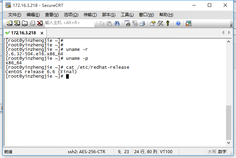
Task: Open the 工具(L) menu
Action: click(127, 15)
